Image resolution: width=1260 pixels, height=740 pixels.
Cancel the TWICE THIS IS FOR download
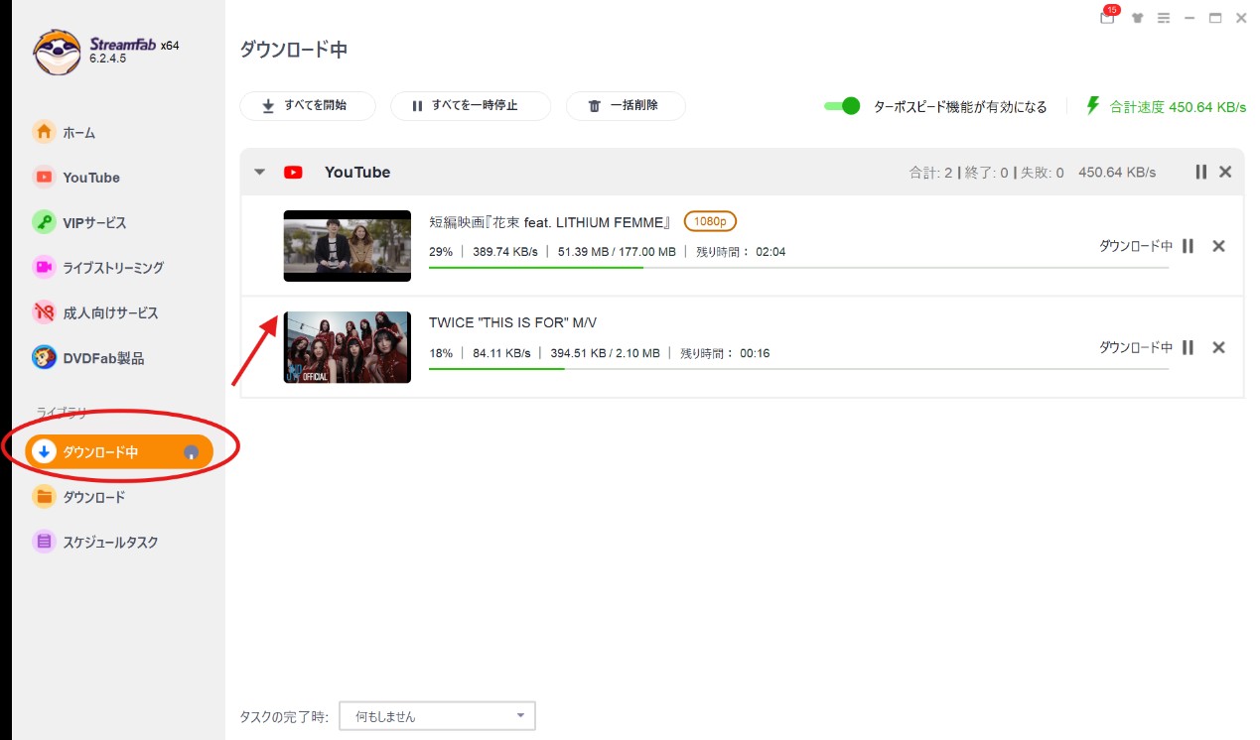(1219, 347)
